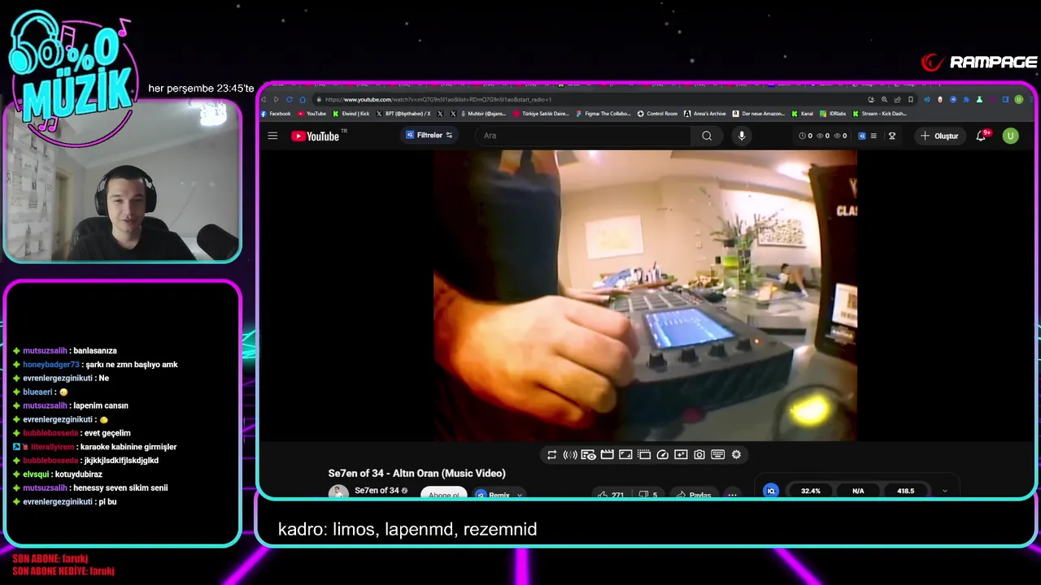1041x585 pixels.
Task: Select chat username blueaeri
Action: point(37,392)
